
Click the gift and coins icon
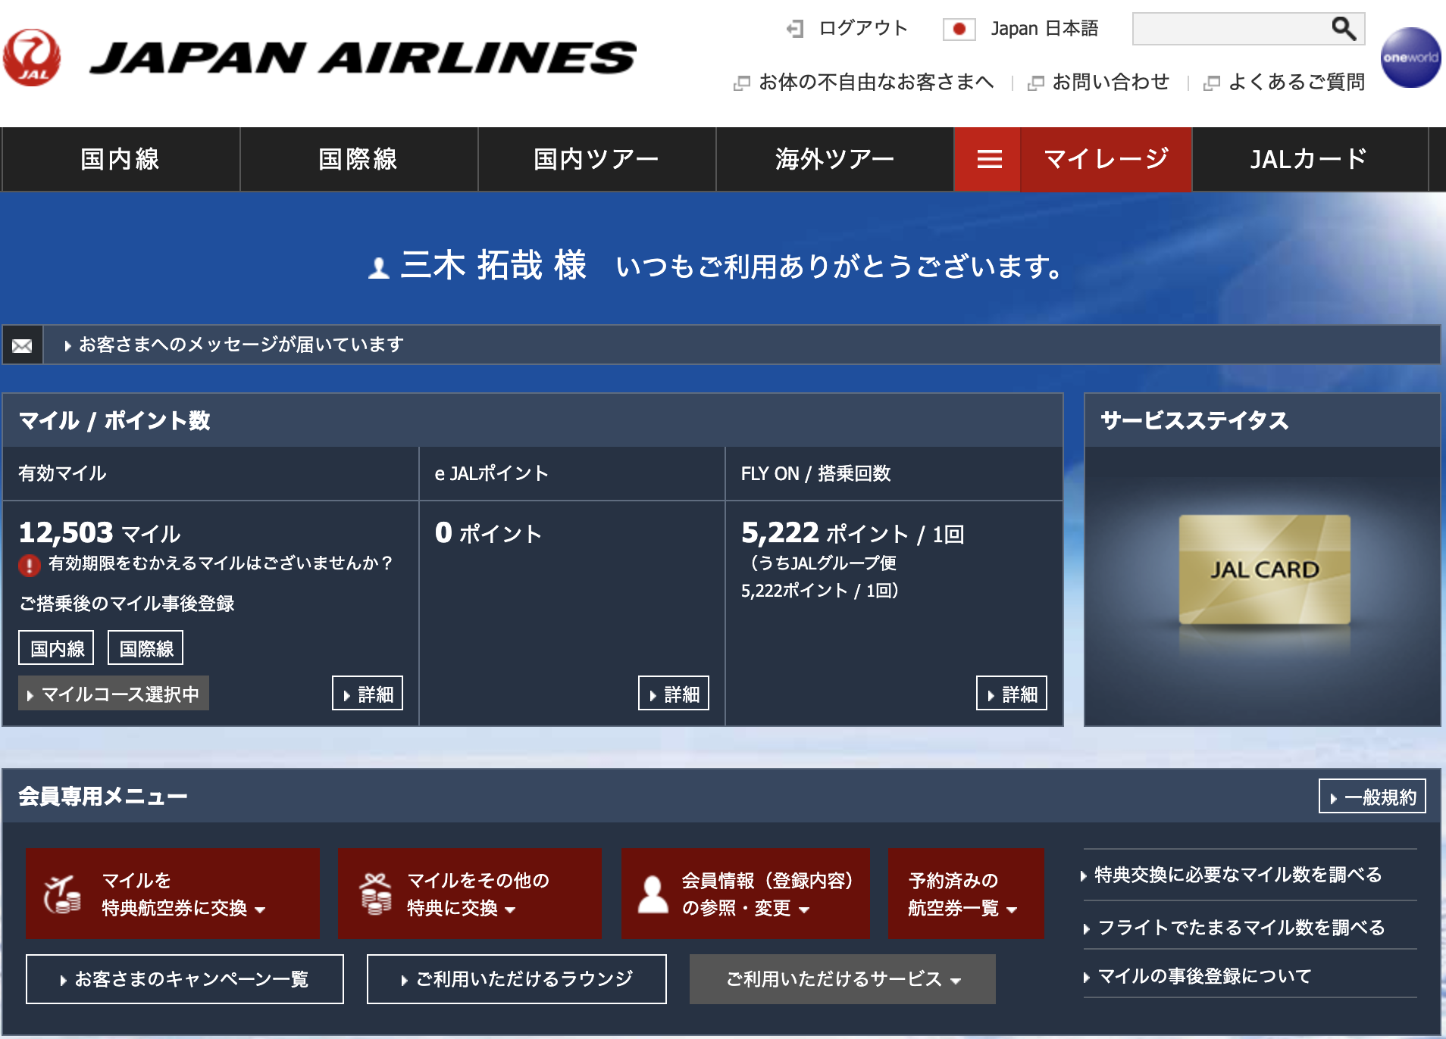pyautogui.click(x=375, y=894)
